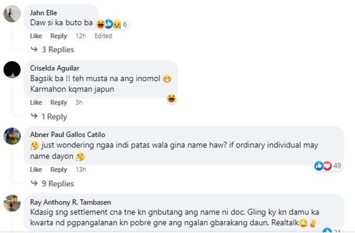The width and height of the screenshot is (355, 233).
Task: Like Jahn Elle's comment
Action: pos(36,36)
